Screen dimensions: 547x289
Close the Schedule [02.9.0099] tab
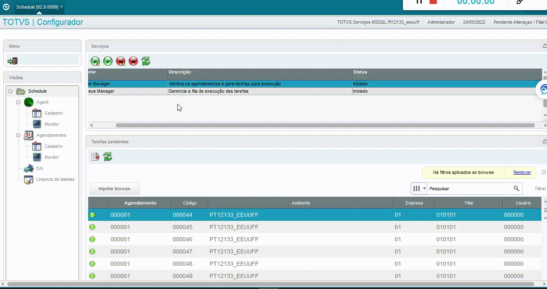pos(61,7)
